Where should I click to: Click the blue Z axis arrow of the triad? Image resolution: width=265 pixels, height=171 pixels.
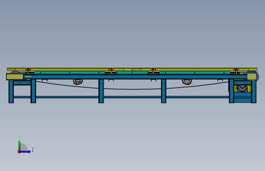[25, 152]
